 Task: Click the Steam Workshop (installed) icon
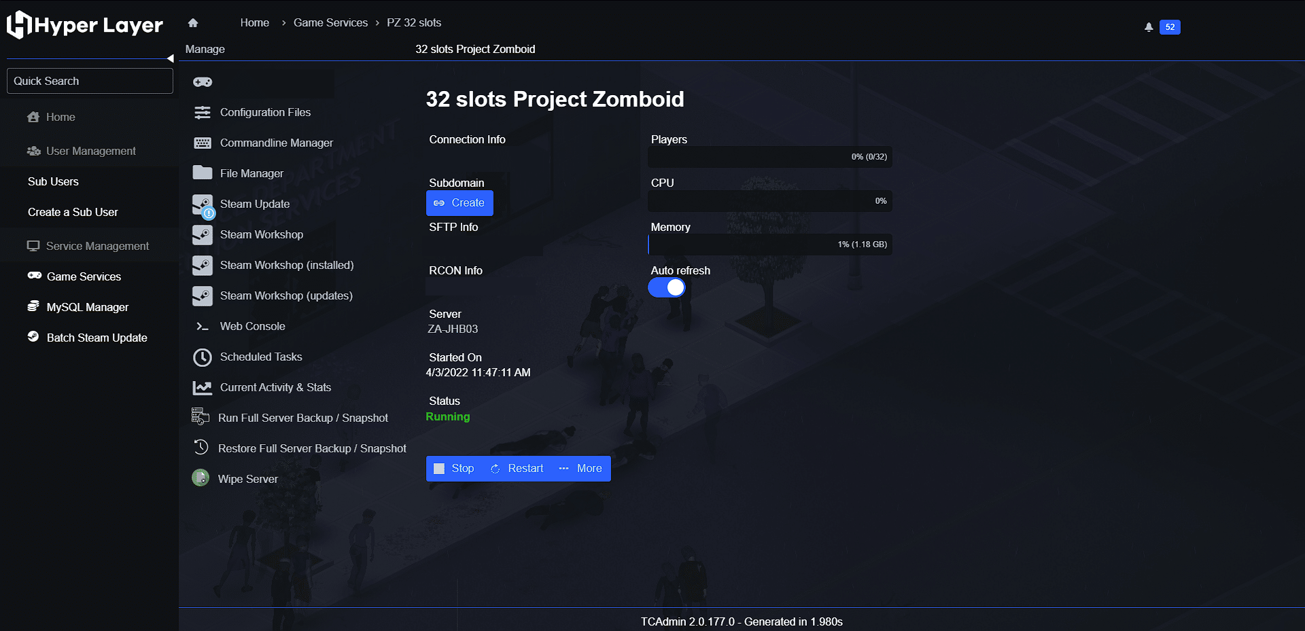203,266
